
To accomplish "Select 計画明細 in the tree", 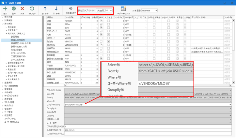I will [15, 37].
